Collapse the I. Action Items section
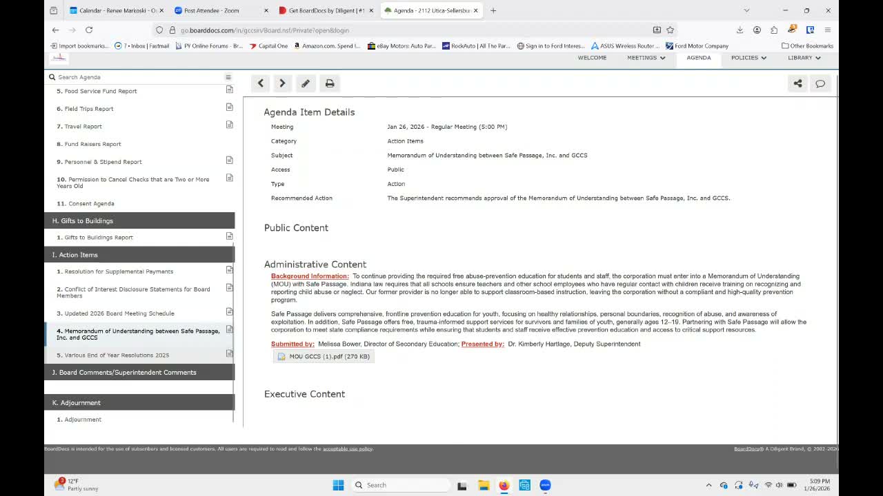This screenshot has height=496, width=883. [x=139, y=255]
